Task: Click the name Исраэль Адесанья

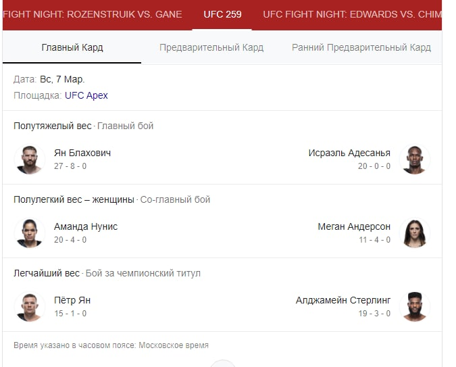Action: click(349, 153)
